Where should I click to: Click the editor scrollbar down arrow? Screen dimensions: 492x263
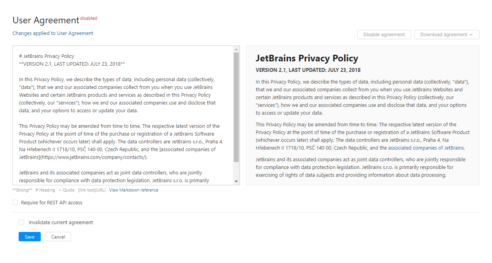(x=236, y=181)
